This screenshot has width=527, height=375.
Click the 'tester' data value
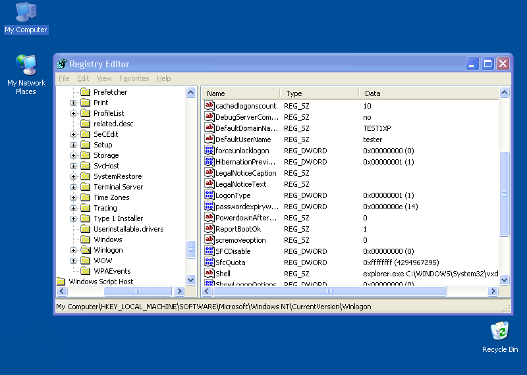click(372, 139)
